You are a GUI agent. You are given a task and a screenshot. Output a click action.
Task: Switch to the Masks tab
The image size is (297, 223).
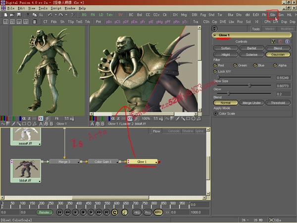(270, 29)
